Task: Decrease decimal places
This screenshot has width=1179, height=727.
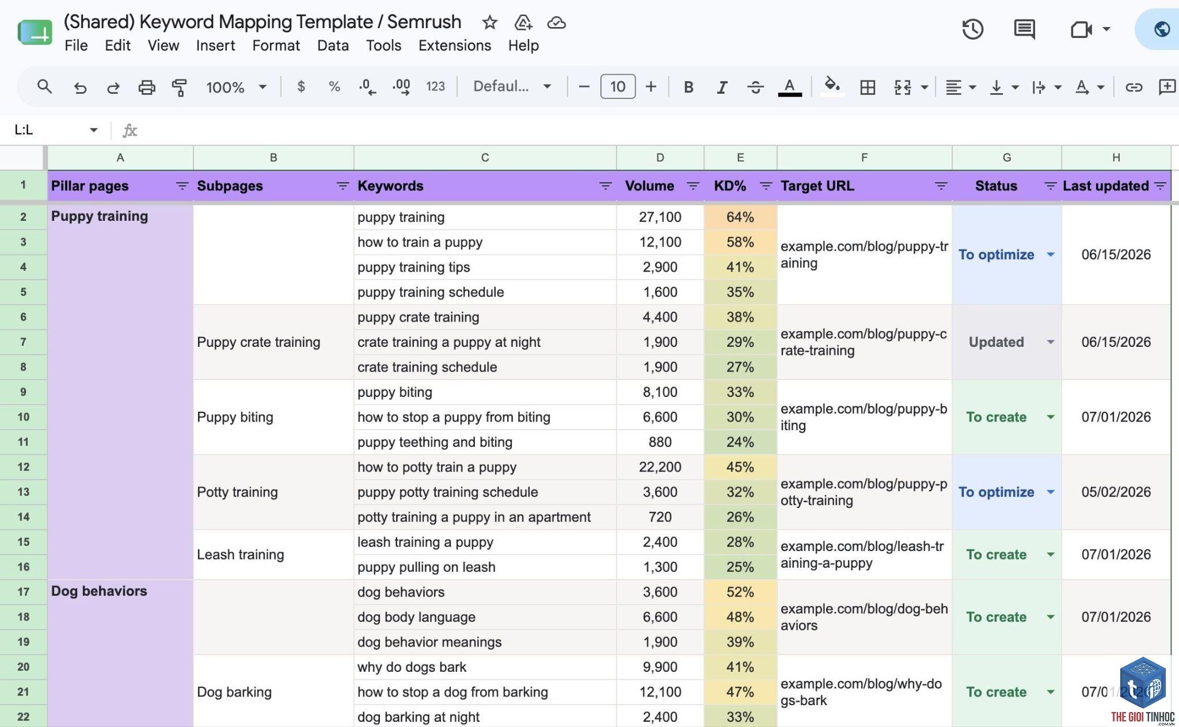Action: click(367, 87)
